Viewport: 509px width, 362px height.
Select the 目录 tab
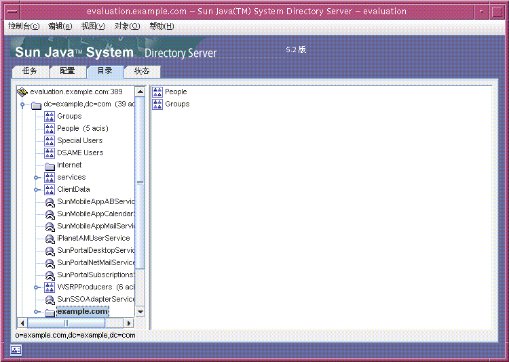[x=105, y=71]
